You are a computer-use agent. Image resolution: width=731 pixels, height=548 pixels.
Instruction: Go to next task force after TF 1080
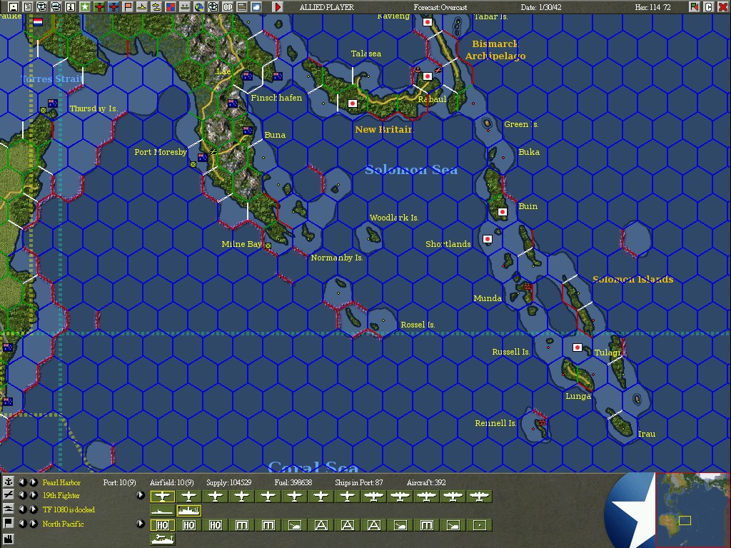[x=33, y=509]
